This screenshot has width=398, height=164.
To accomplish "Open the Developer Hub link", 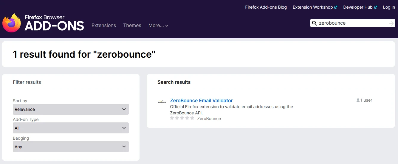I will coord(360,7).
